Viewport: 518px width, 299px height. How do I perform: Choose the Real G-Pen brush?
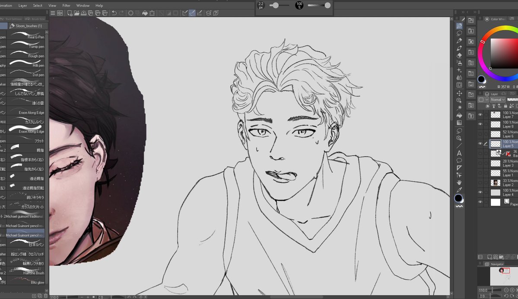click(26, 35)
